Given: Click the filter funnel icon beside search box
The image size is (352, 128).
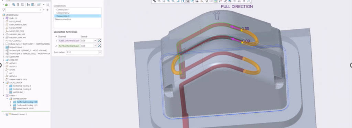Looking at the screenshot, I should point(3,10).
